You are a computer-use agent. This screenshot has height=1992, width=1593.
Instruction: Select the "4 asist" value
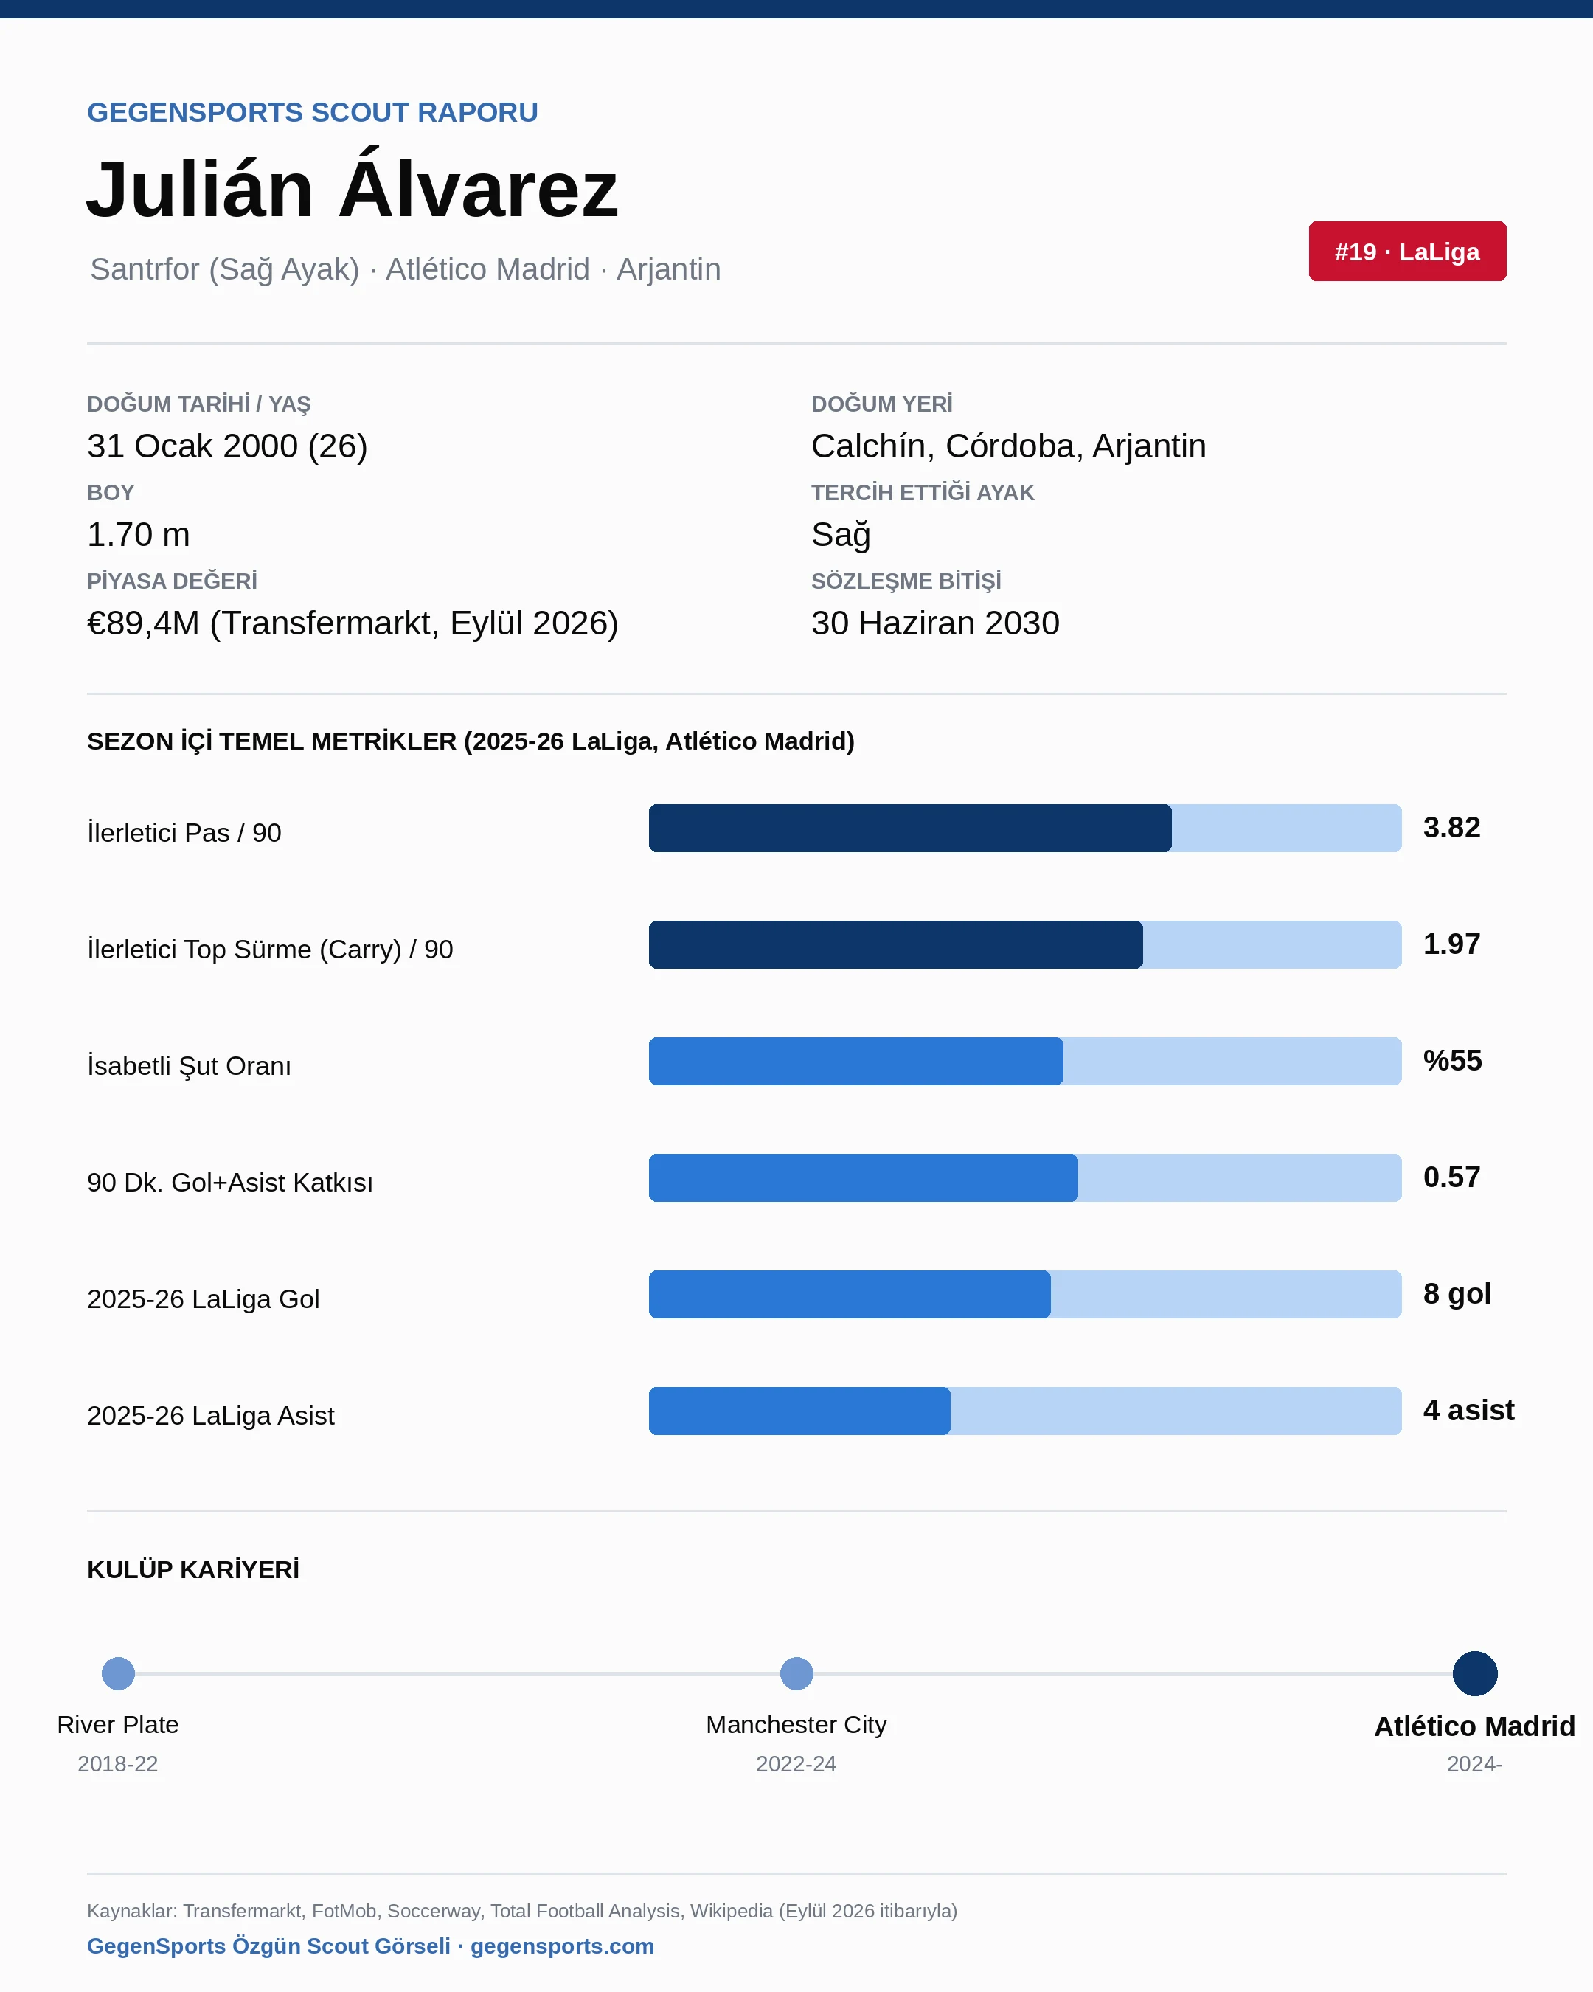tap(1468, 1409)
